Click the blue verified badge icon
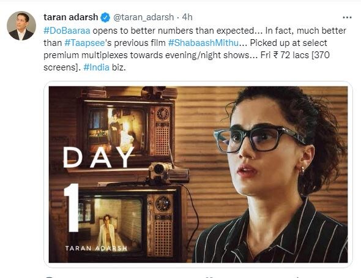This screenshot has width=361, height=278. (x=105, y=18)
